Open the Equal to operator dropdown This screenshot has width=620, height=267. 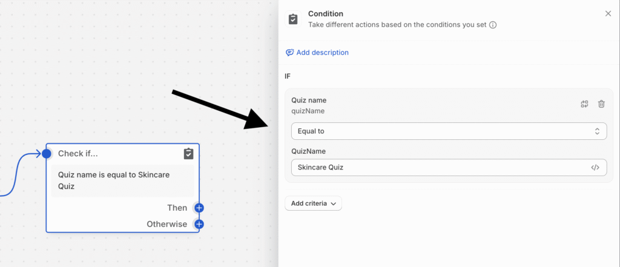(449, 131)
